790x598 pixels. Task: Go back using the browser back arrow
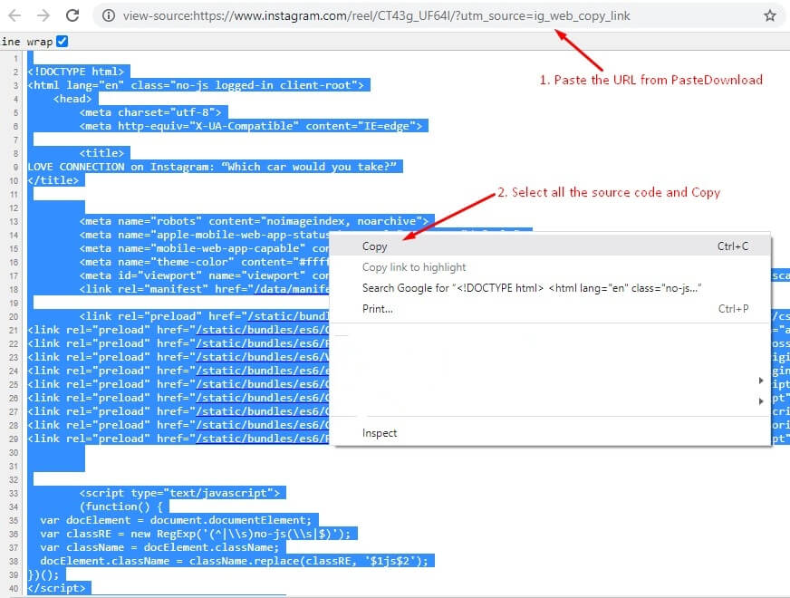14,15
